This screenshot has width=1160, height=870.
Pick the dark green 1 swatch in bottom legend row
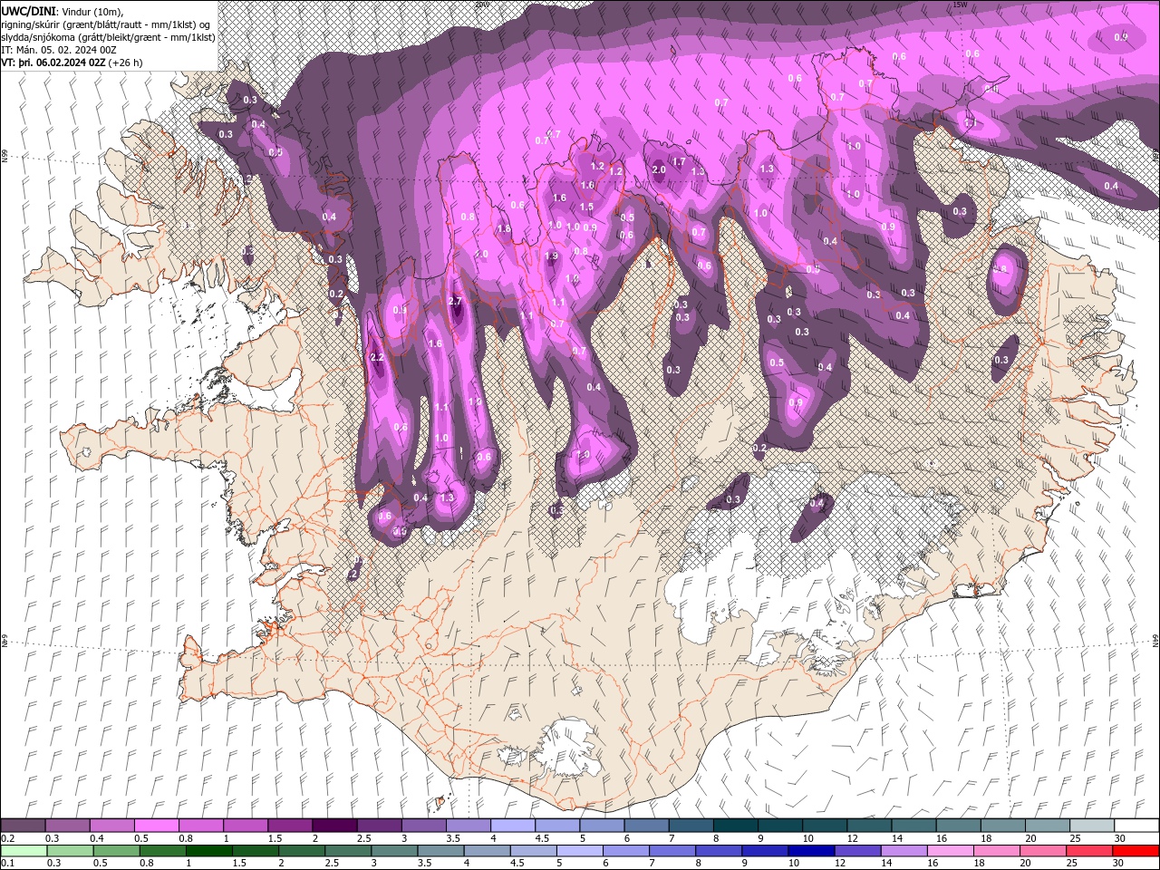coord(208,851)
